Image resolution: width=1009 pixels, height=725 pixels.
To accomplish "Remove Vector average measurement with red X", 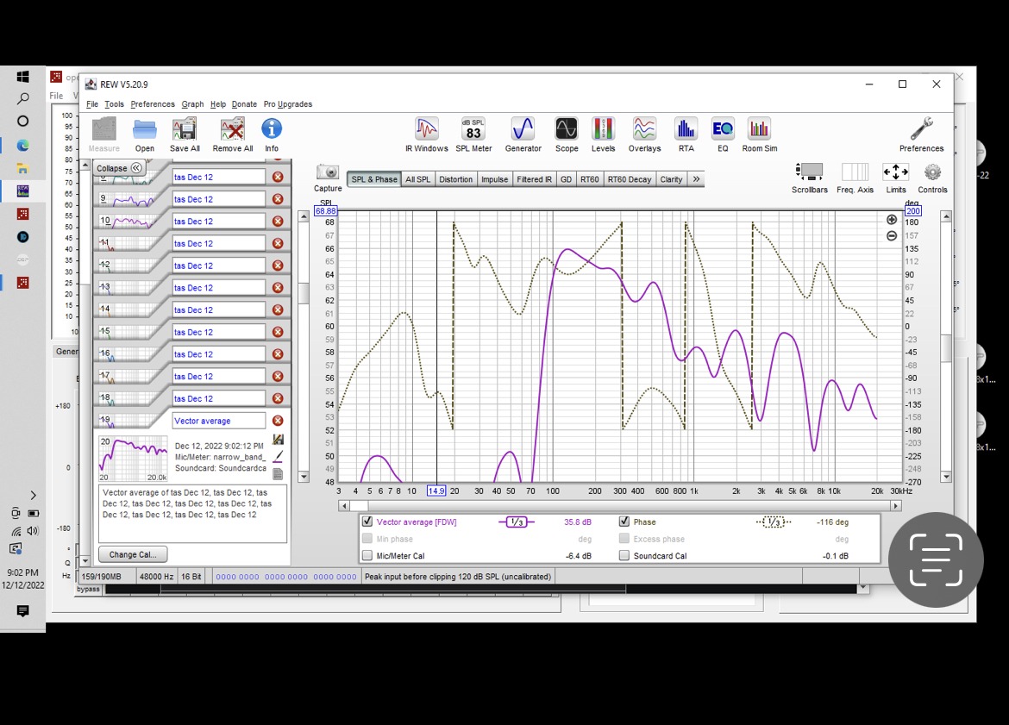I will [x=278, y=420].
